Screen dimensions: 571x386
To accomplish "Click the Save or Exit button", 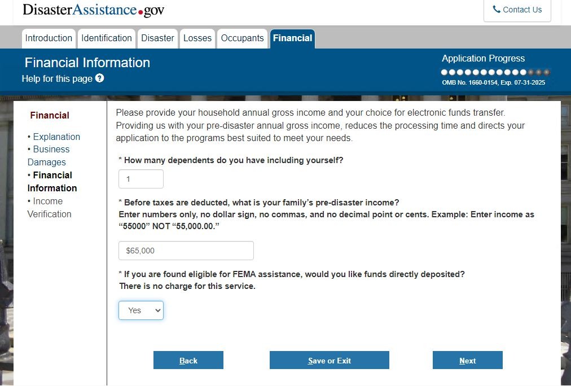I will 330,361.
